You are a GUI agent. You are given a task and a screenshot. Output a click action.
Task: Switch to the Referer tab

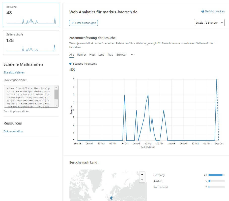point(81,55)
